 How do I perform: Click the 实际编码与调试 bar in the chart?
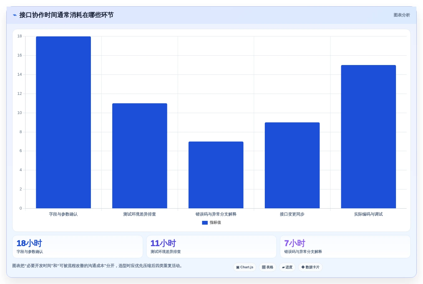(x=369, y=137)
